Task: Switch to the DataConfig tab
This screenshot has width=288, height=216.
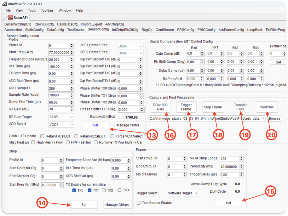Action: pyautogui.click(x=55, y=30)
